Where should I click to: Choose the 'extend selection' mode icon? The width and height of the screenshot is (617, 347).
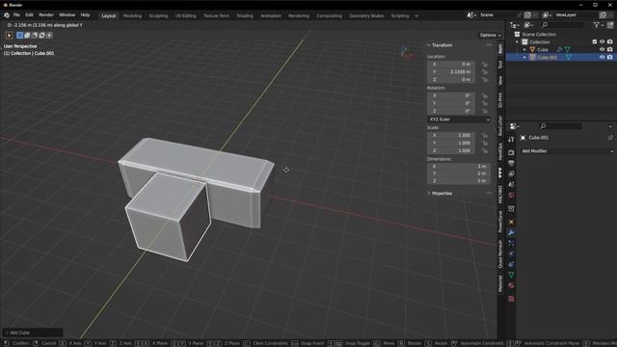[27, 35]
